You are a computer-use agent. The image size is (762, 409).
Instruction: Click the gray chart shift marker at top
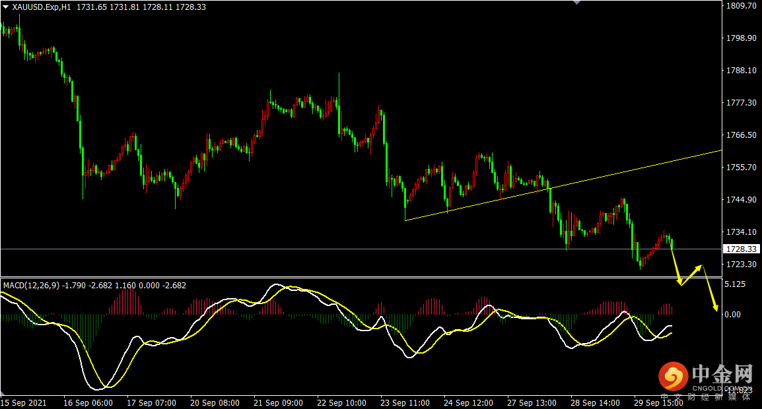pos(577,3)
